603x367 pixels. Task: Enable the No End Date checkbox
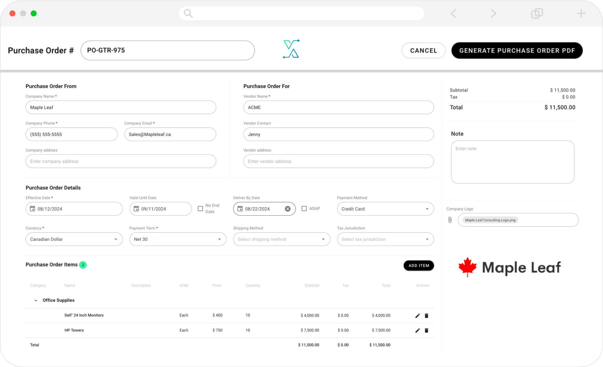201,208
